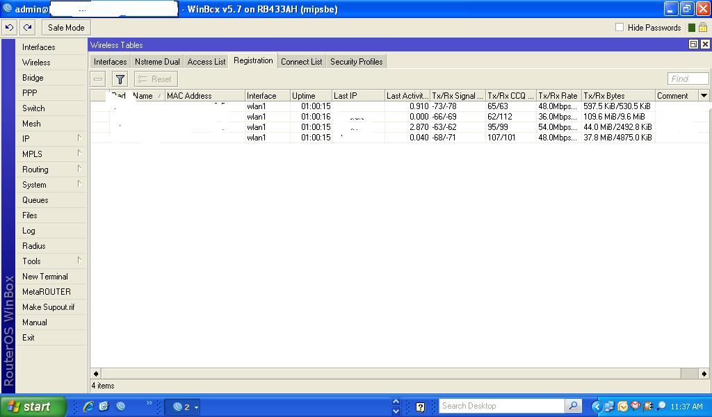
Task: Click the help question-mark taskbar icon
Action: tap(420, 407)
